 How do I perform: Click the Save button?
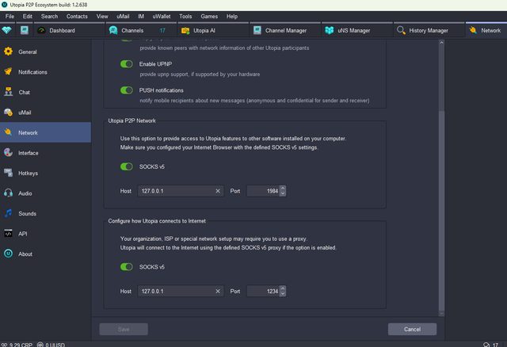click(124, 330)
